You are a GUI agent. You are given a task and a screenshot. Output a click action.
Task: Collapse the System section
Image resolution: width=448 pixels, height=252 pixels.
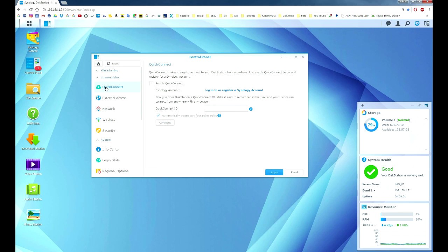point(97,140)
